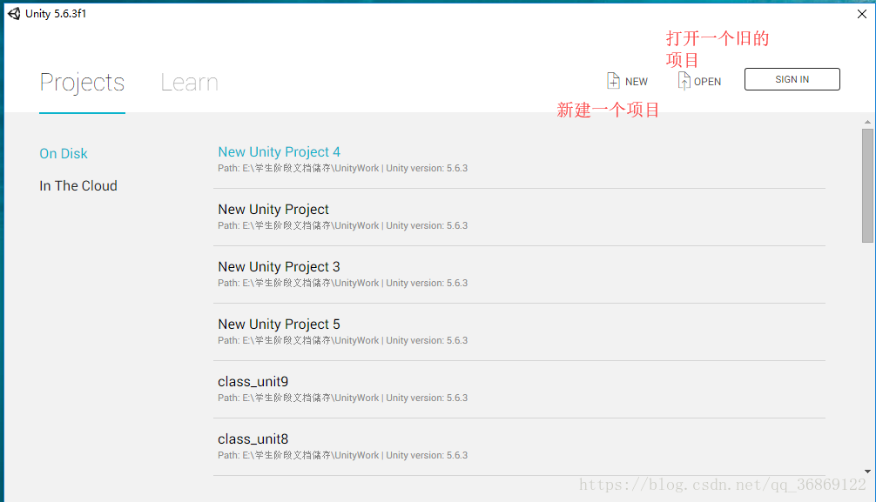Click the scrollbar down arrow

[x=867, y=472]
